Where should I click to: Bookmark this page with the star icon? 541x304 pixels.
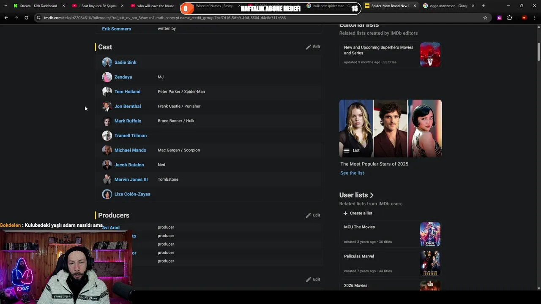[x=485, y=18]
